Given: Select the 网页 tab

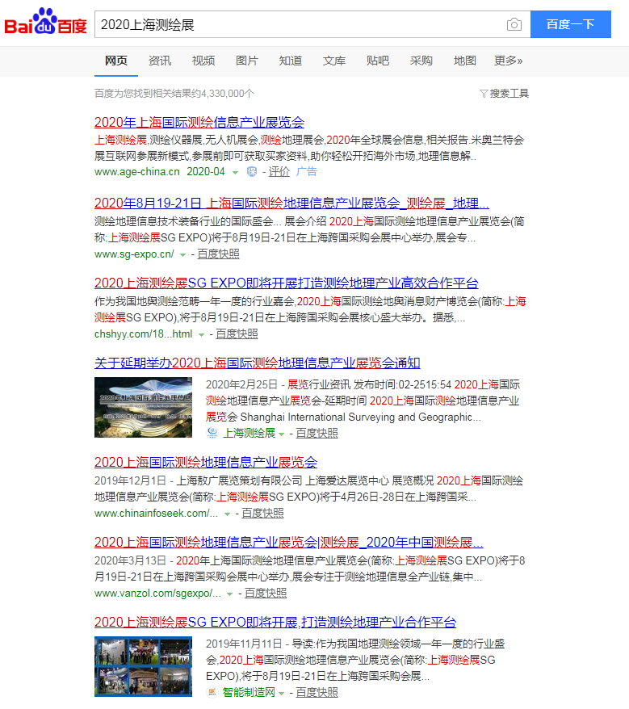Looking at the screenshot, I should click(x=116, y=61).
